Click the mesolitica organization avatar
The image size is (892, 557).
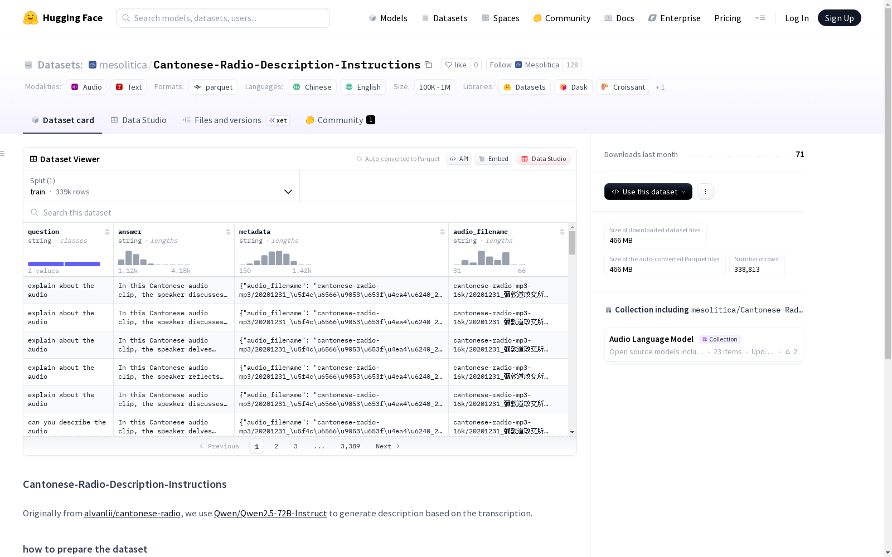coord(93,65)
